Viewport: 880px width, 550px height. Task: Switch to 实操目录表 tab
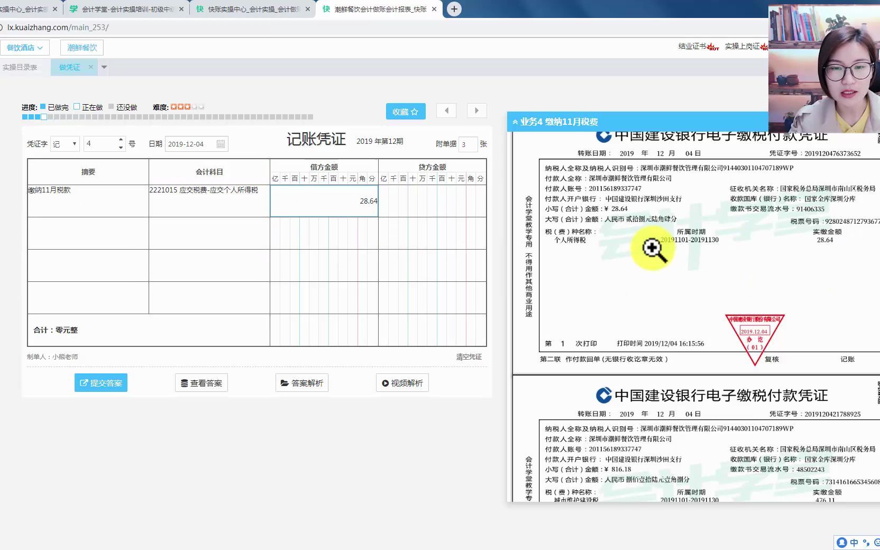20,67
